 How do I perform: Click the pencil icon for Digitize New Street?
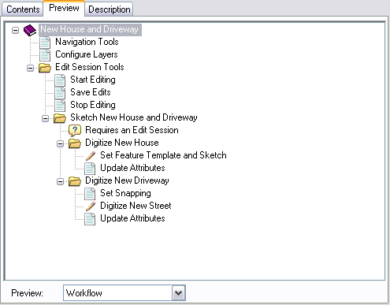click(90, 206)
